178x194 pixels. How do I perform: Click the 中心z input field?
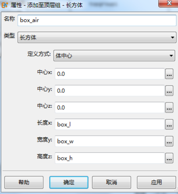tap(110, 107)
